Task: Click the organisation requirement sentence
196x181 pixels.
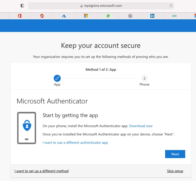Action: pyautogui.click(x=101, y=57)
